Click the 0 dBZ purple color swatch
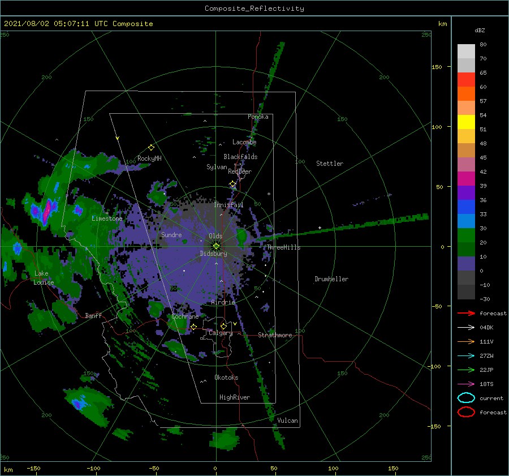Image resolution: width=509 pixels, height=476 pixels. coord(466,264)
